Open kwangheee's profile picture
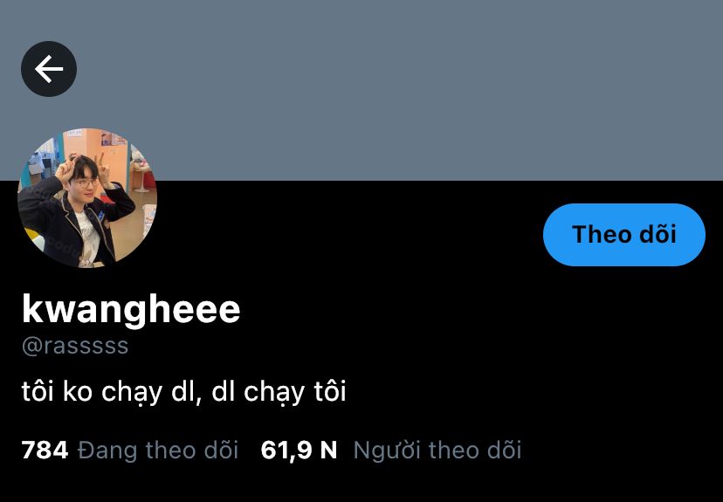723x502 pixels. click(87, 198)
